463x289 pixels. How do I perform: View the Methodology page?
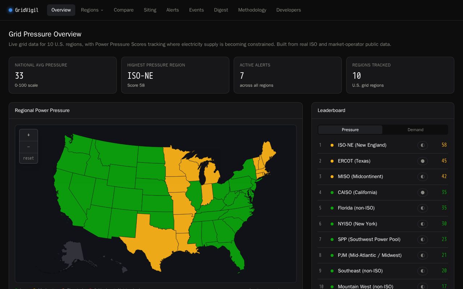[x=252, y=10]
